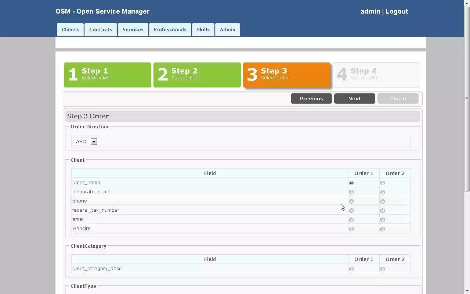Select Order 2 for corporate_name
The image size is (470, 294).
383,192
